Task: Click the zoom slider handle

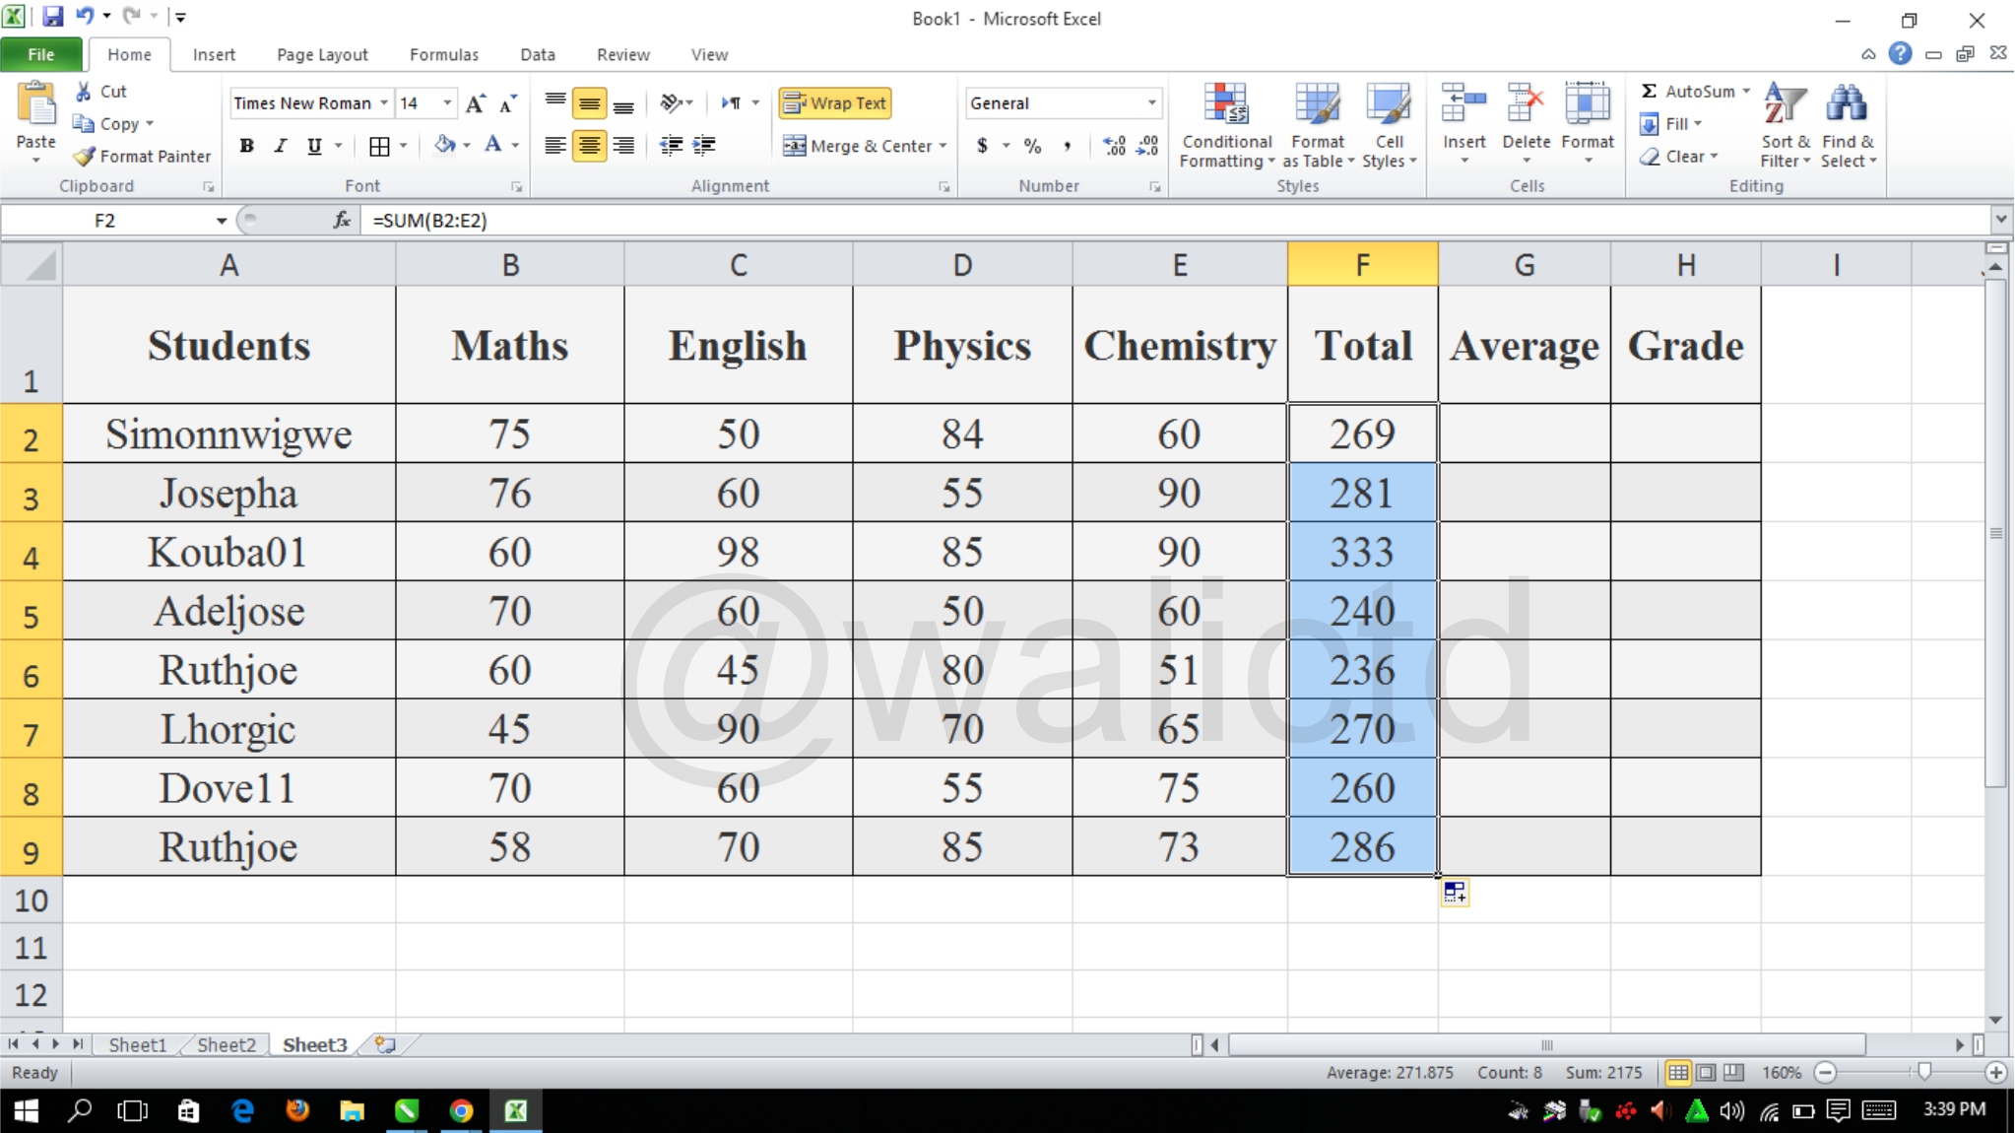Action: pyautogui.click(x=1923, y=1072)
